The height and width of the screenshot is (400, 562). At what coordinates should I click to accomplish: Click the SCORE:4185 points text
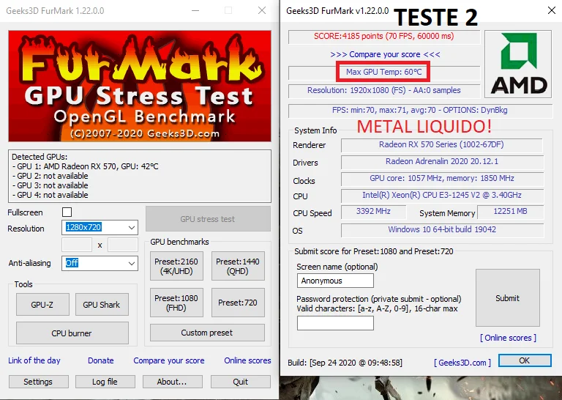coord(384,36)
